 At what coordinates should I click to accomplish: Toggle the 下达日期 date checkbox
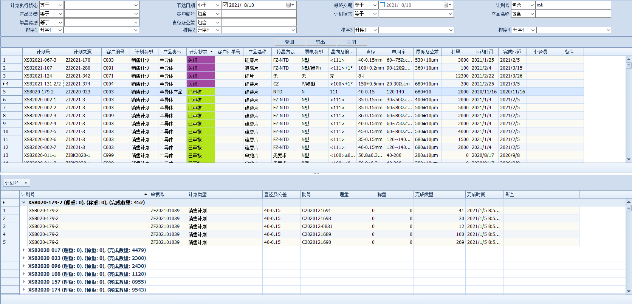pyautogui.click(x=225, y=5)
